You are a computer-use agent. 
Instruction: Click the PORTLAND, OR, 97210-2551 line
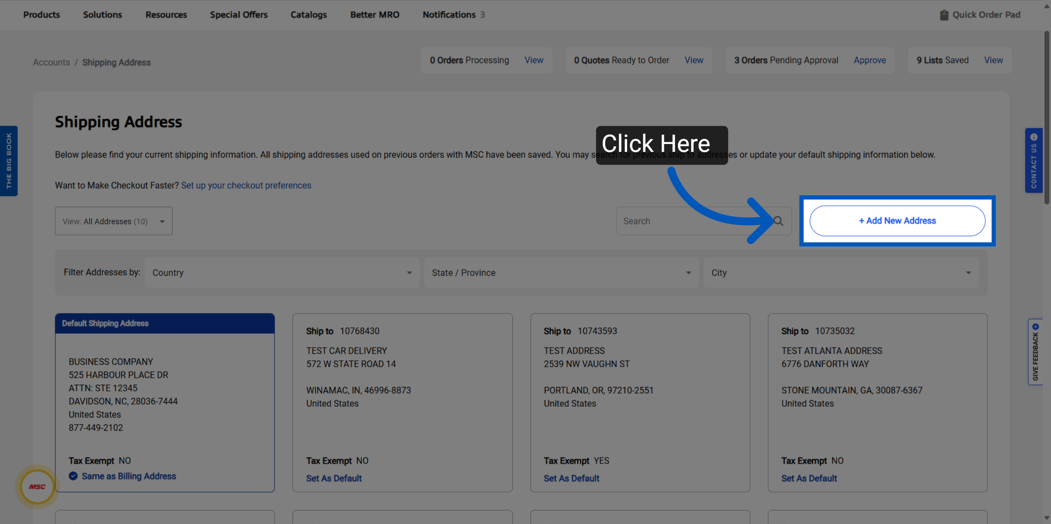[599, 390]
